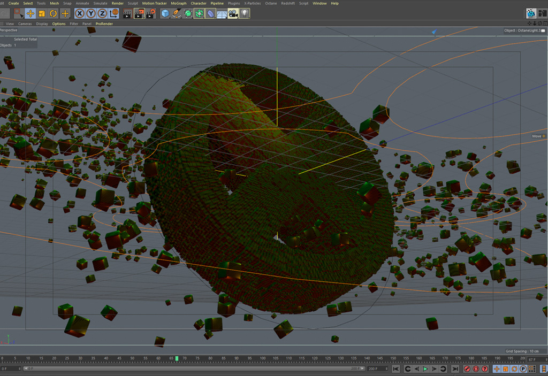Open the Character menu
Image resolution: width=548 pixels, height=376 pixels.
[199, 4]
